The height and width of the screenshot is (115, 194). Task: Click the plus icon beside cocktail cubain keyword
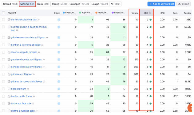click(x=9, y=27)
